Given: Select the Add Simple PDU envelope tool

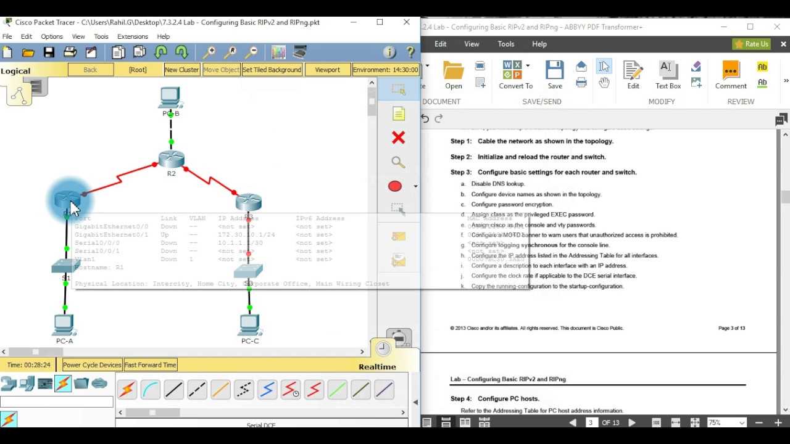Looking at the screenshot, I should 399,236.
